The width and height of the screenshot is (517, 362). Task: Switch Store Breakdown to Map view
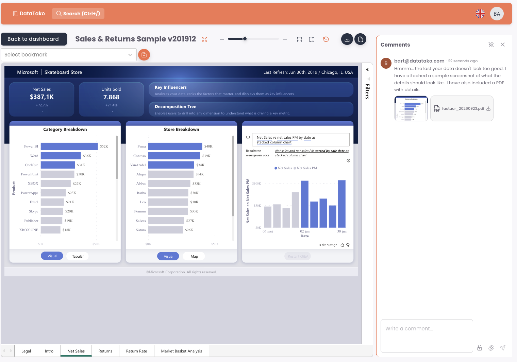(x=194, y=256)
